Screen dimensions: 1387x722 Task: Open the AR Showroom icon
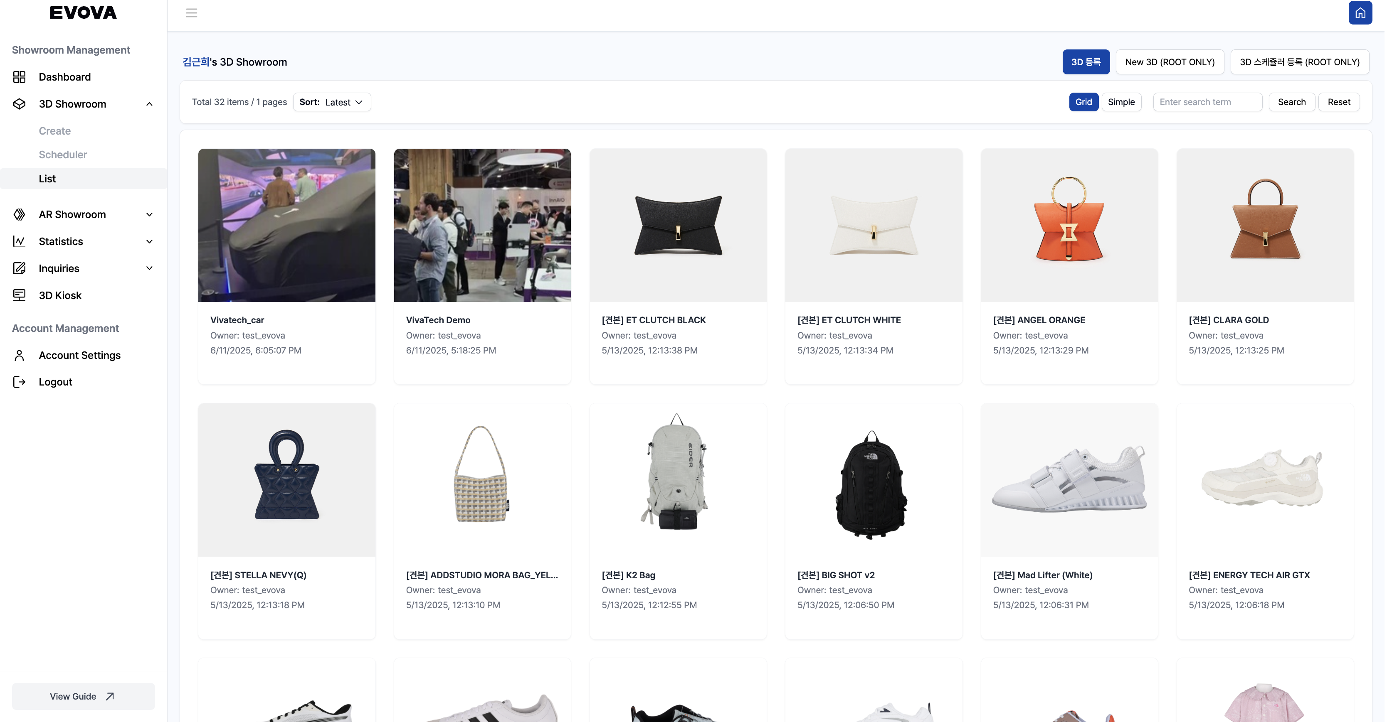[20, 214]
